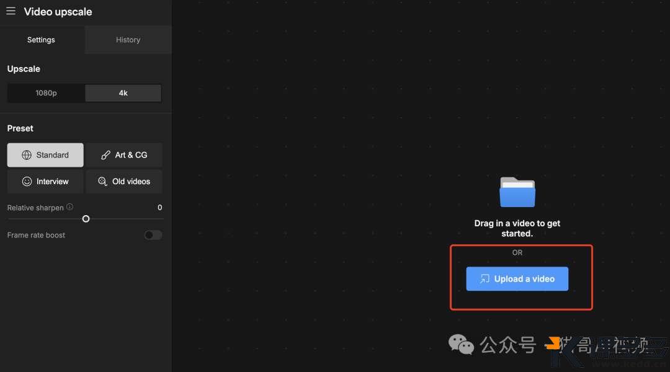Click the magnifier icon on Old videos

click(x=103, y=182)
